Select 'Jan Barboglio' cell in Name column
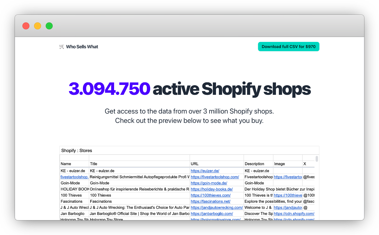This screenshot has width=379, height=235. 74,213
